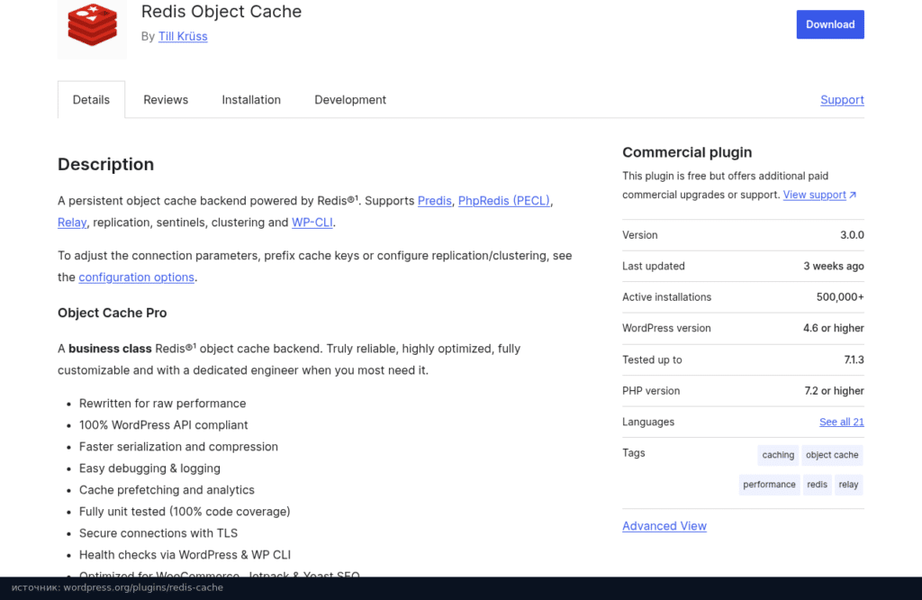Click the Redis Object Cache title
Screen dimensions: 922x600
(221, 11)
